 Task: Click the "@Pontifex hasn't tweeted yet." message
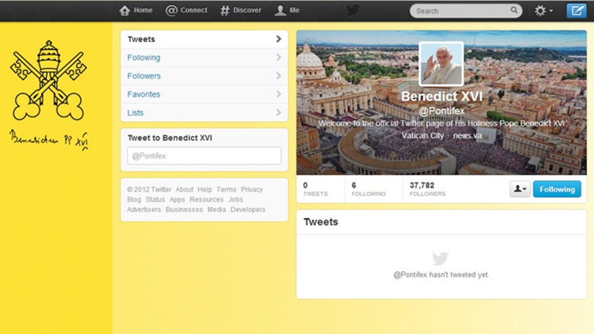coord(441,274)
